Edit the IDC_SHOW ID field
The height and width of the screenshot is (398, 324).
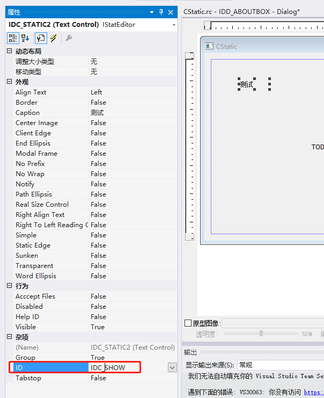[x=128, y=367]
